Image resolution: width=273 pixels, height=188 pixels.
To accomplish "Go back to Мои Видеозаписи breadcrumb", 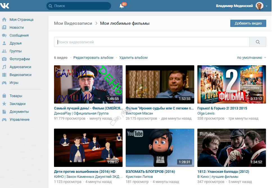I will point(73,23).
